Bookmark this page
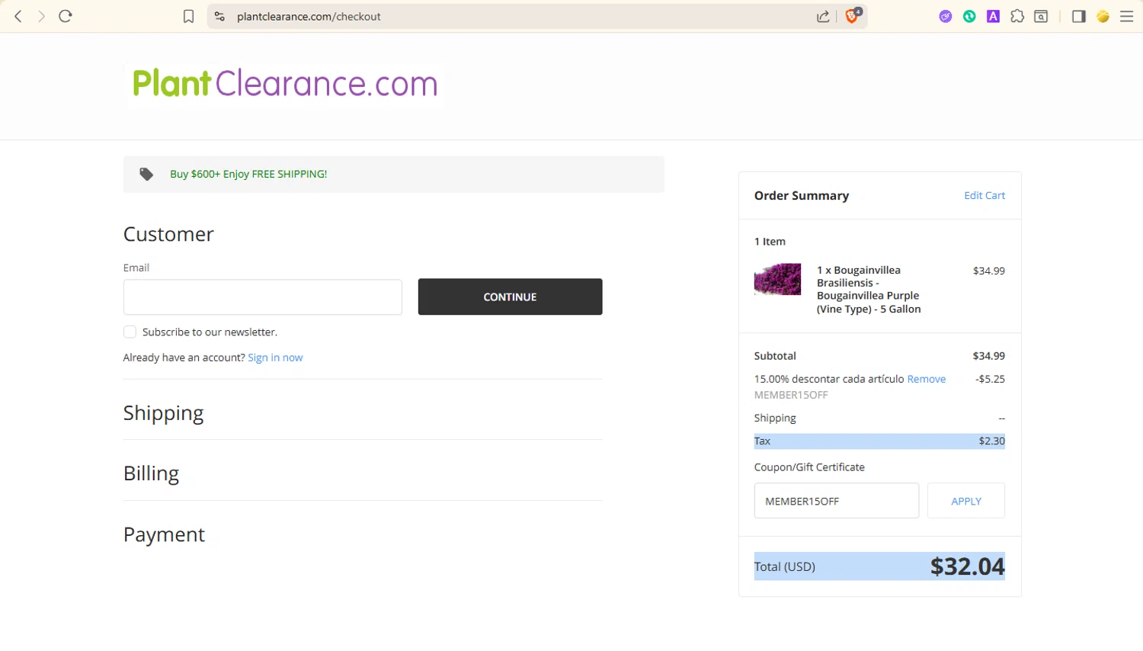This screenshot has height=651, width=1143. [188, 16]
